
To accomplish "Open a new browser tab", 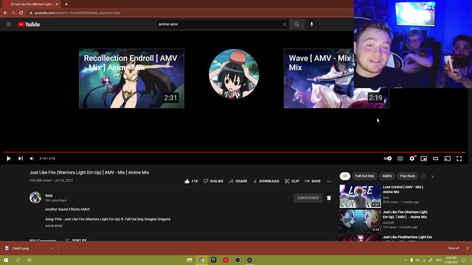I will [66, 4].
